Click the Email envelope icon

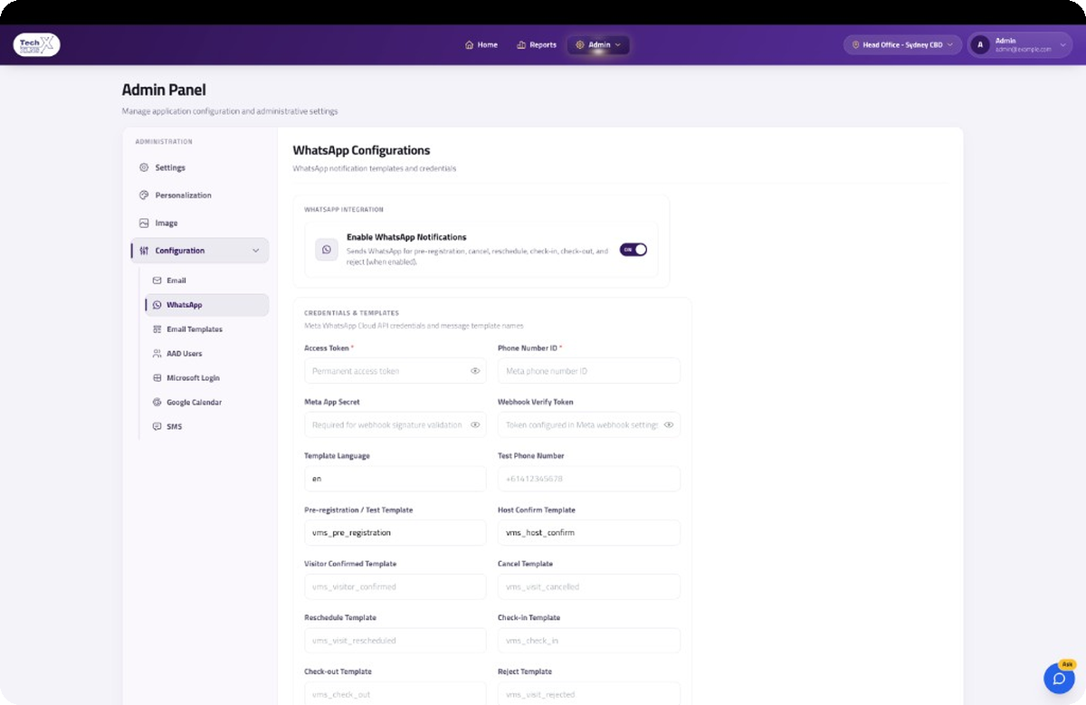[x=157, y=281]
